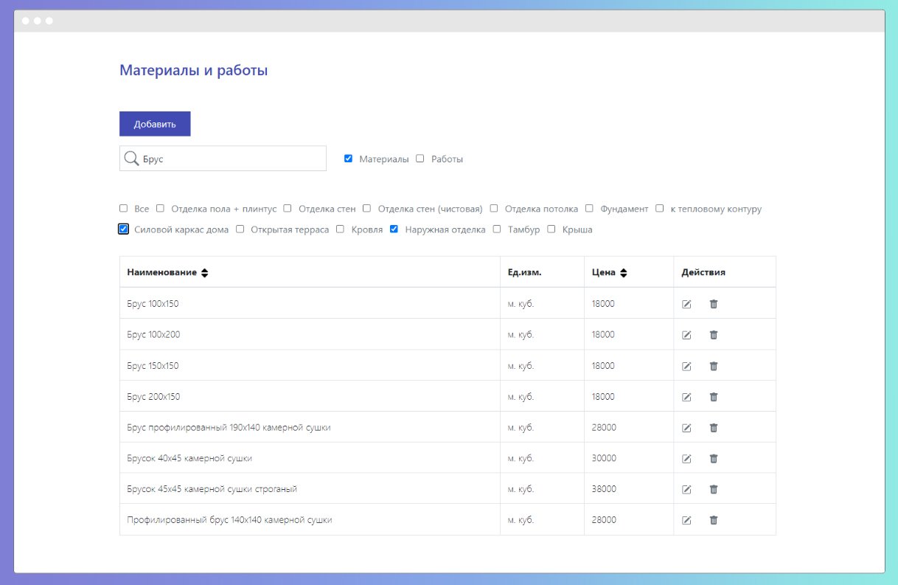Delete Профилированный брус 140х140 row

[714, 520]
